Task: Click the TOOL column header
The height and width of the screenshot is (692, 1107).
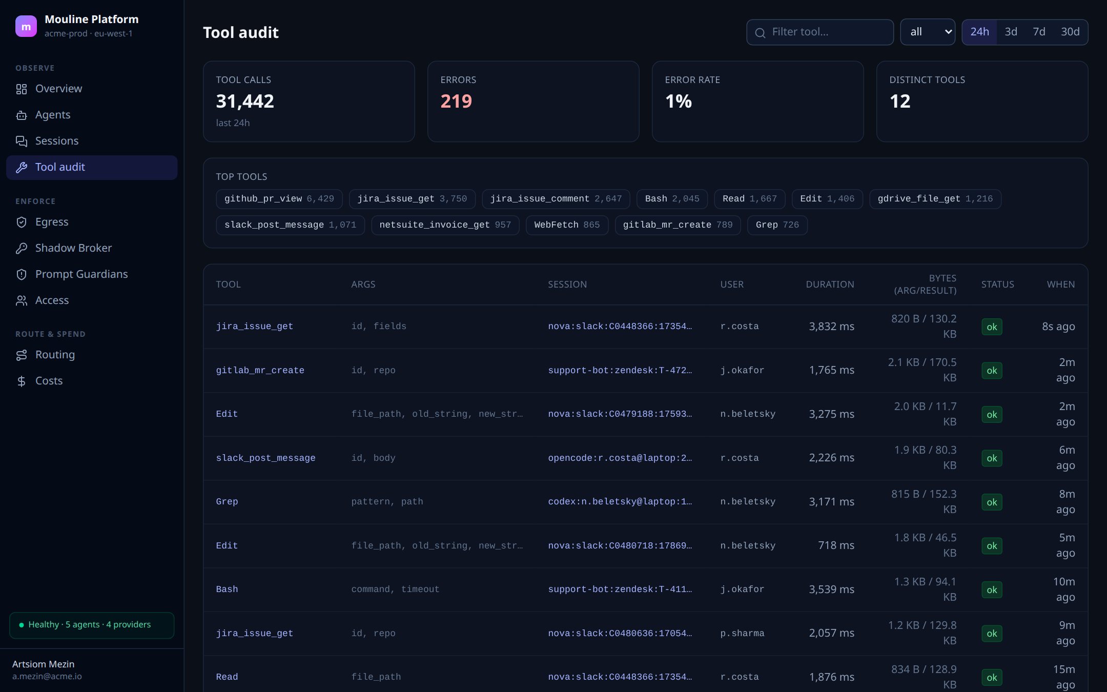Action: coord(228,284)
